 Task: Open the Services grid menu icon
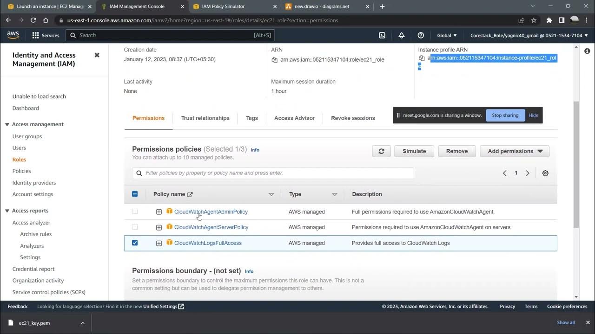click(x=36, y=35)
